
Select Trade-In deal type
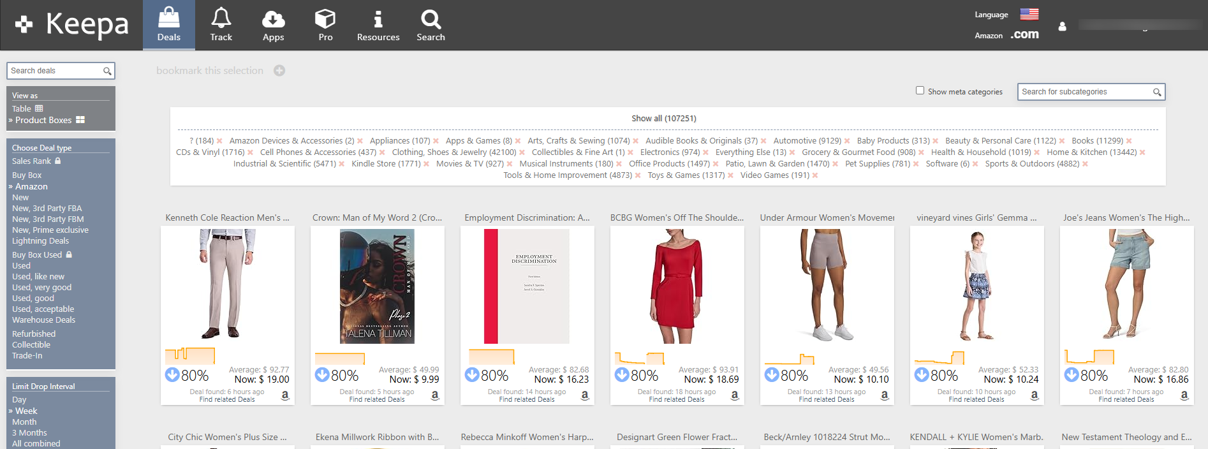pos(27,356)
